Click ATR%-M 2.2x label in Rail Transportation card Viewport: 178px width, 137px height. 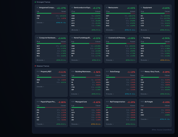130,124
